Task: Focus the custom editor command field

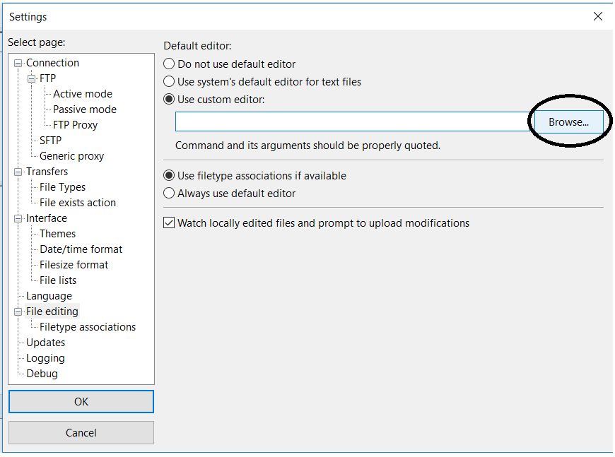Action: click(354, 121)
